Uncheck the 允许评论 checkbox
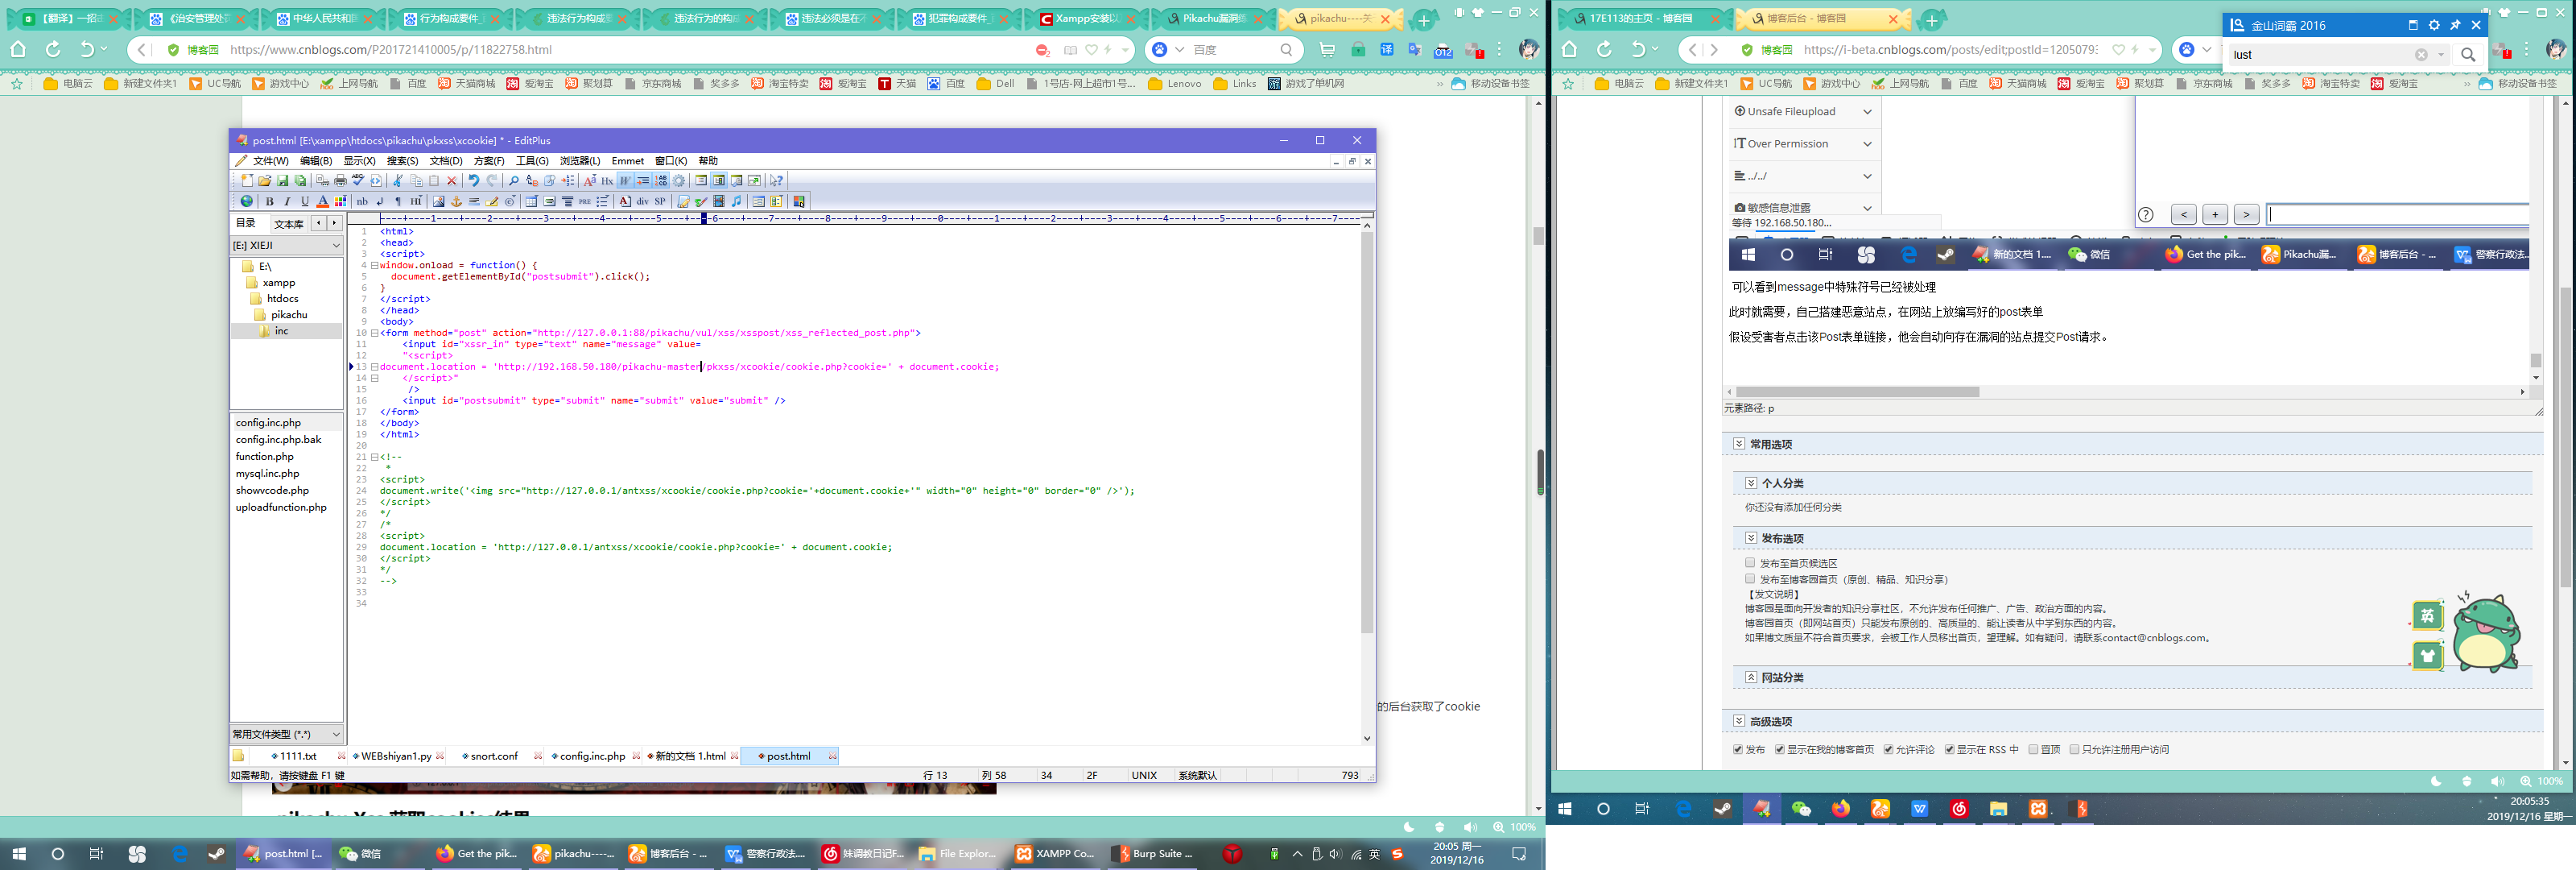This screenshot has height=870, width=2576. 1888,749
